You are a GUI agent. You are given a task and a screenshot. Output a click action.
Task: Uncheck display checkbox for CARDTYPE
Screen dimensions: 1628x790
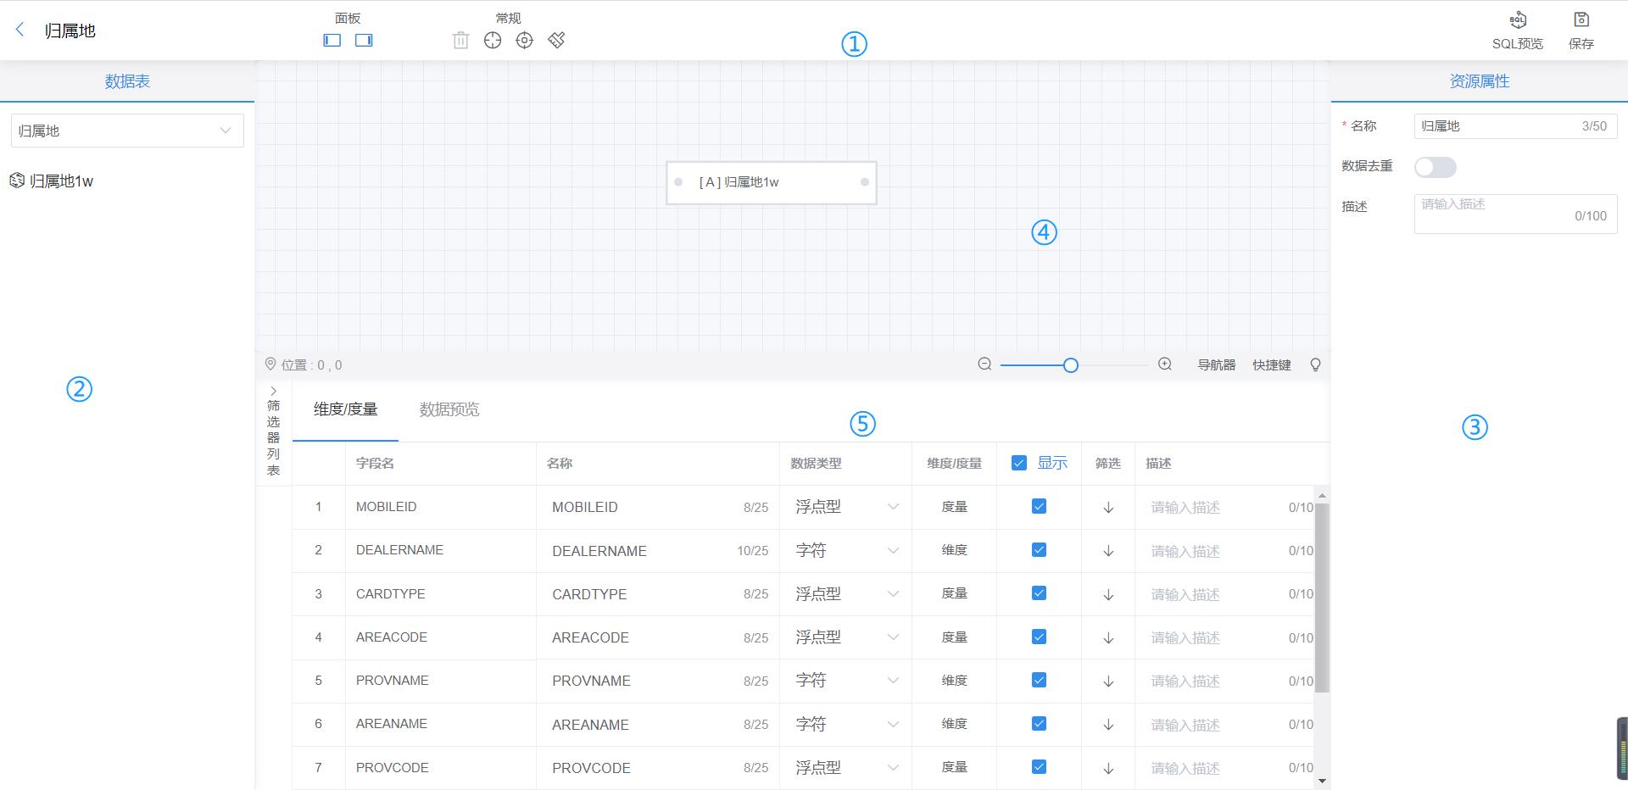(x=1039, y=593)
